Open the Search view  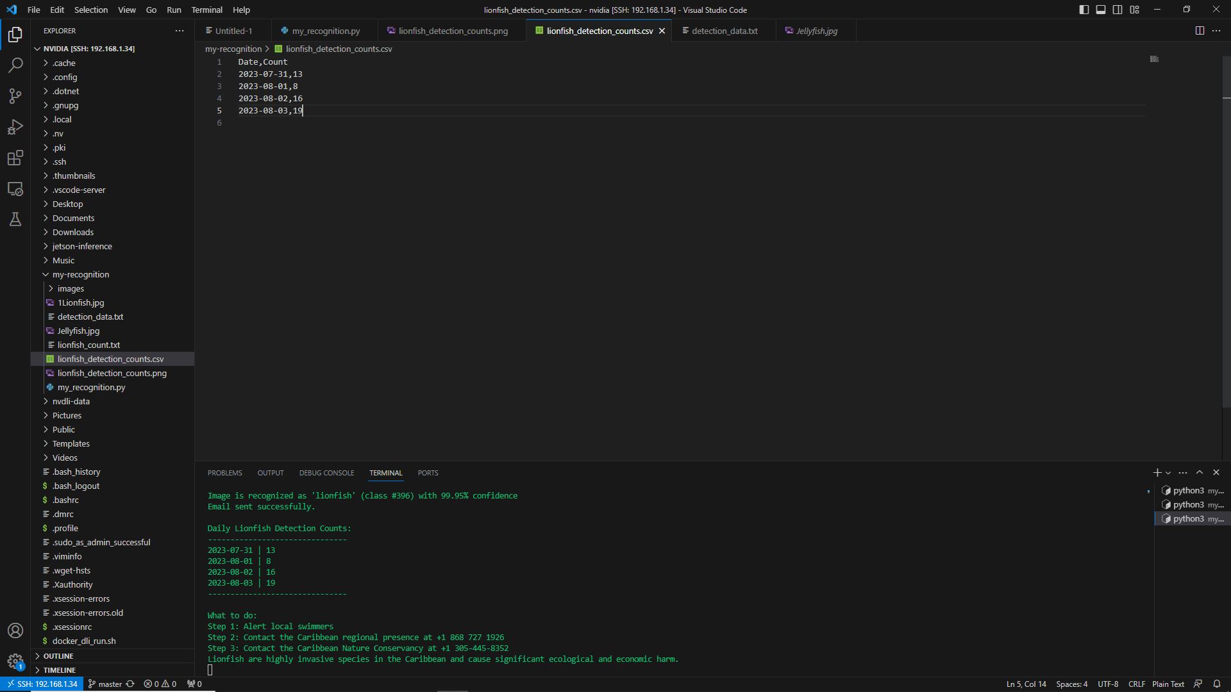point(15,65)
